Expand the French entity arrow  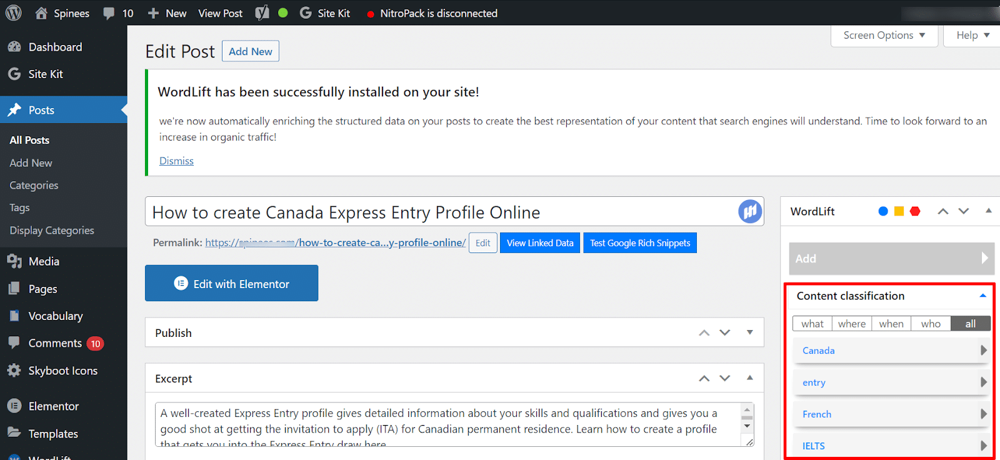tap(984, 414)
